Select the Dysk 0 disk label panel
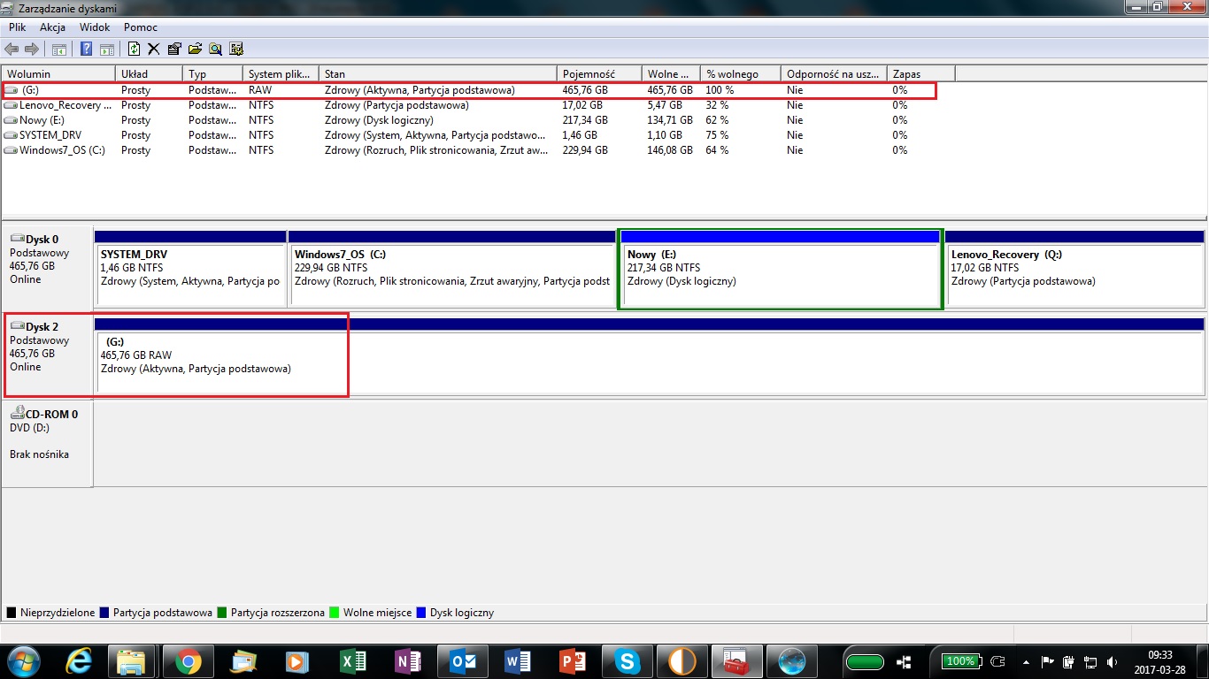1209x679 pixels. click(x=48, y=268)
